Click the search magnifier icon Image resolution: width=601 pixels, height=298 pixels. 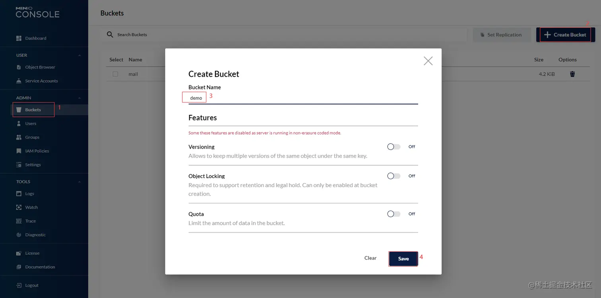click(110, 35)
